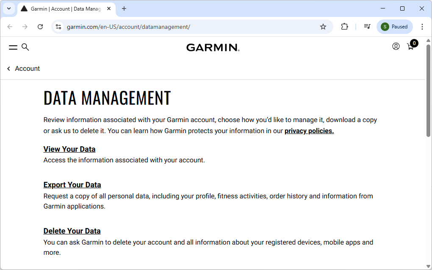Screen dimensions: 432x270
Task: Click the Paused sync profile button
Action: pyautogui.click(x=394, y=26)
